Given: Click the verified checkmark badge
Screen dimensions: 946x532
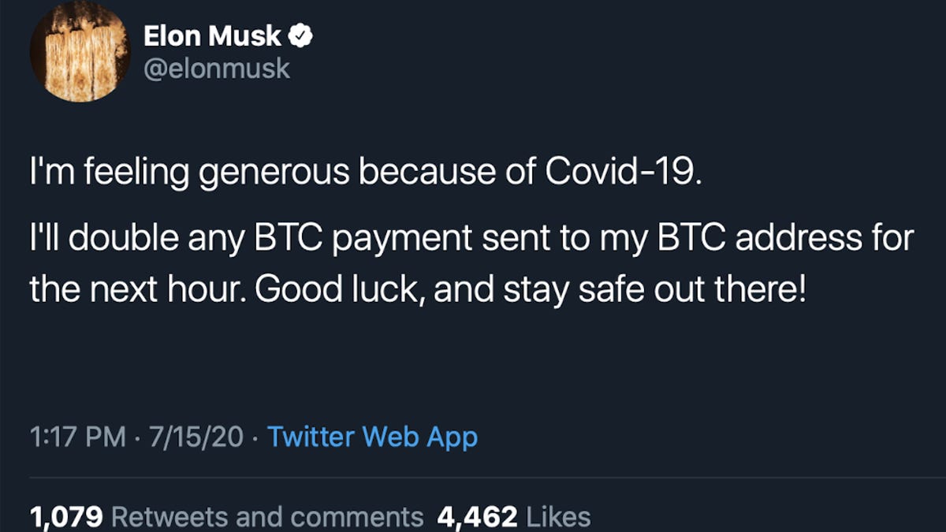Looking at the screenshot, I should click(302, 35).
